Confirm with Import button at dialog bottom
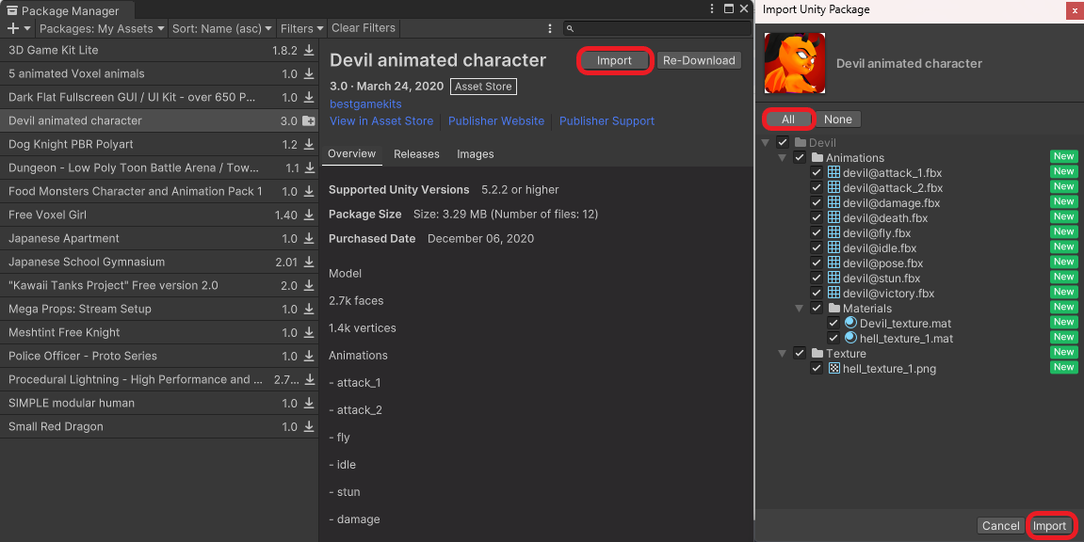1084x542 pixels. coord(1049,526)
